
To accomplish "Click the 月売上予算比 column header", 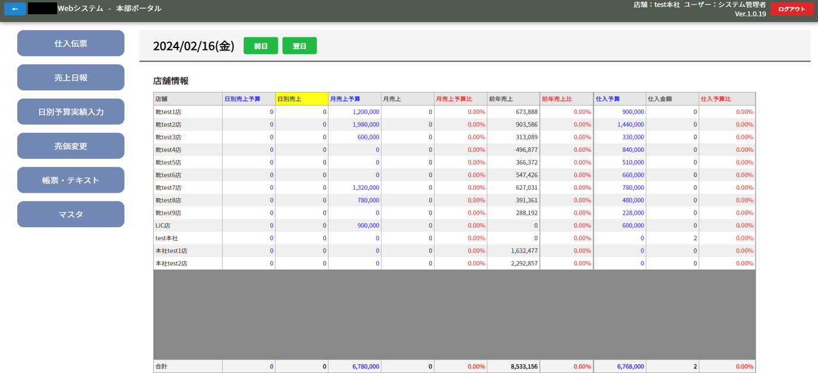I will click(460, 99).
